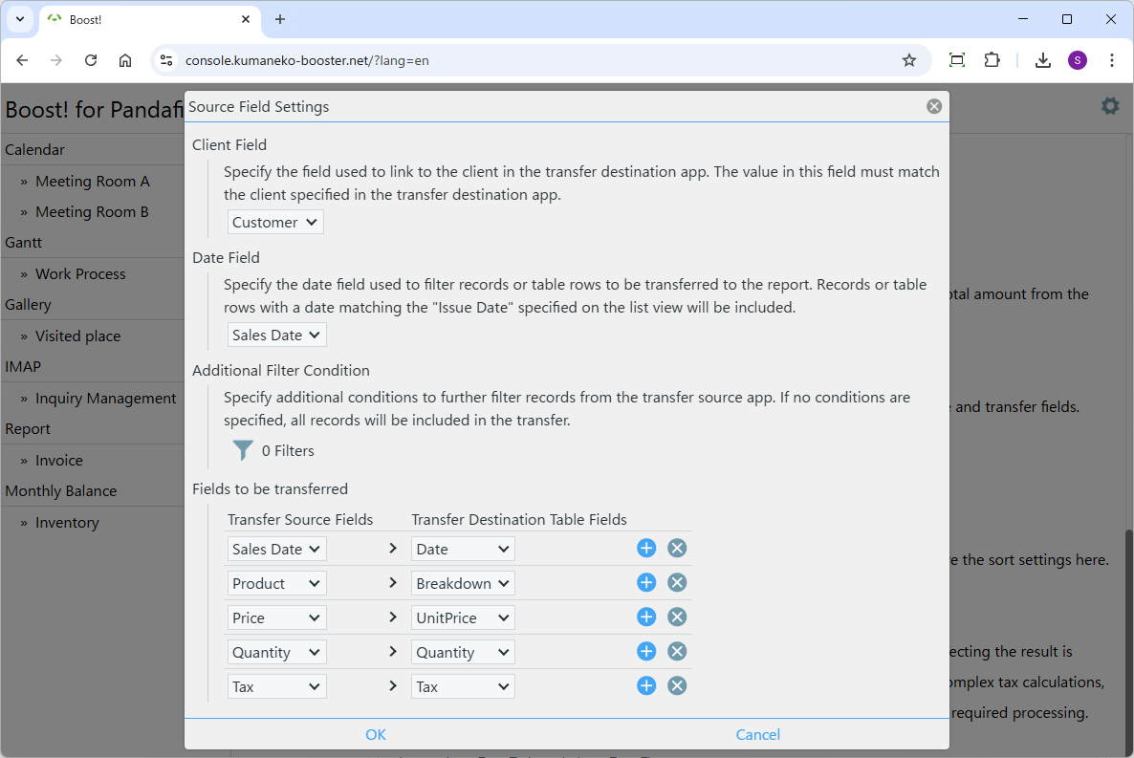Click the browser address bar
Screen dimensions: 1134x758
(x=535, y=60)
